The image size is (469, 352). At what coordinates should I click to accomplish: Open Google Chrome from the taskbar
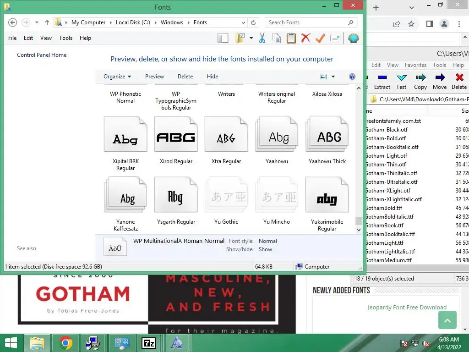(x=65, y=343)
